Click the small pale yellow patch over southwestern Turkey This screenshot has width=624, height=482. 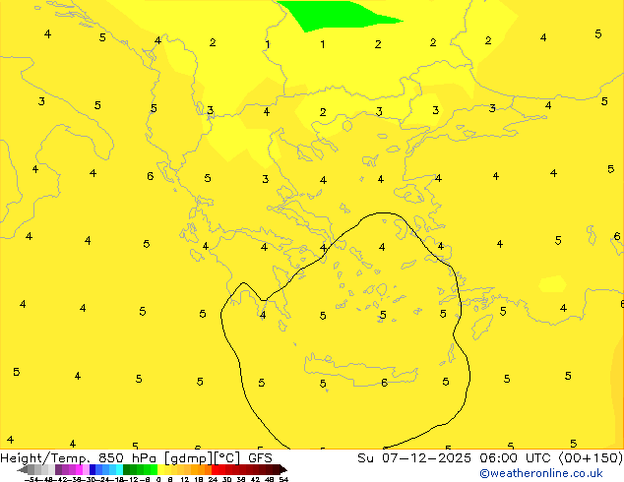552,284
